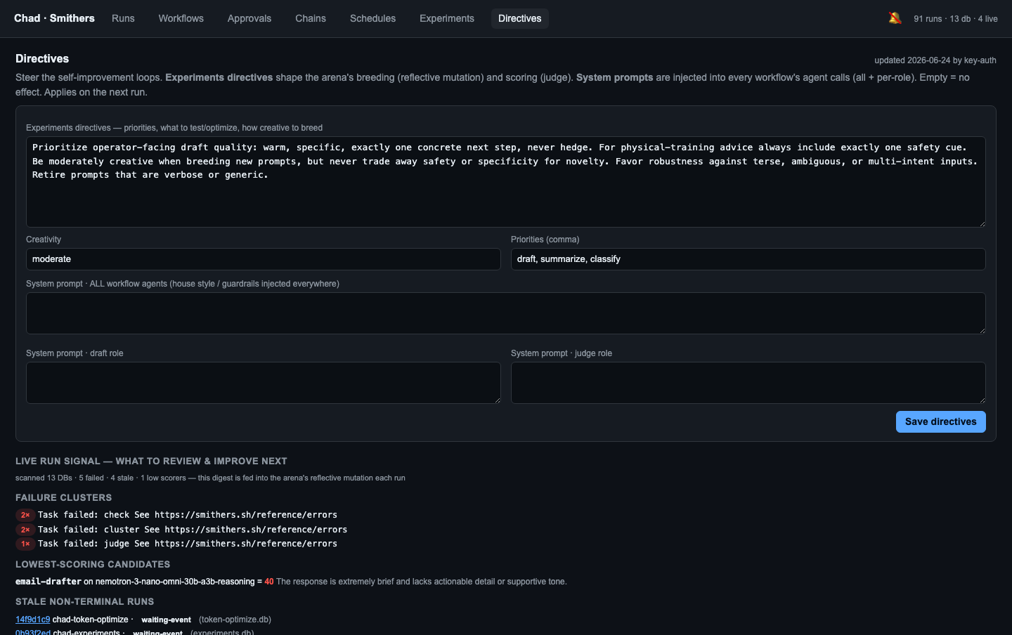Click the chad-token-optimize run name

pos(90,620)
